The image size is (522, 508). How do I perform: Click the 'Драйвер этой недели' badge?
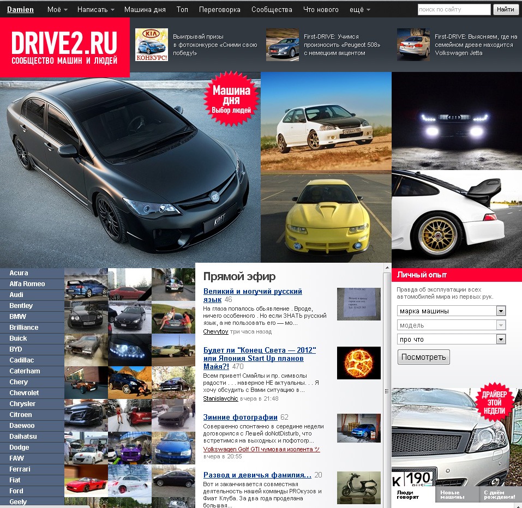click(494, 403)
